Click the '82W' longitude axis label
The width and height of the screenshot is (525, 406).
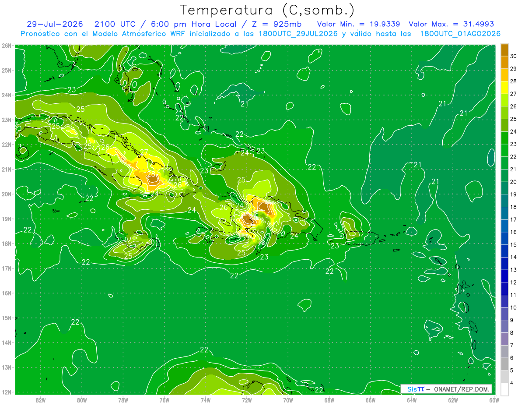coord(40,400)
